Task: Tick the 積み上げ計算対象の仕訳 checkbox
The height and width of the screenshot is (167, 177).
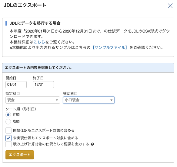Action: [8, 144]
